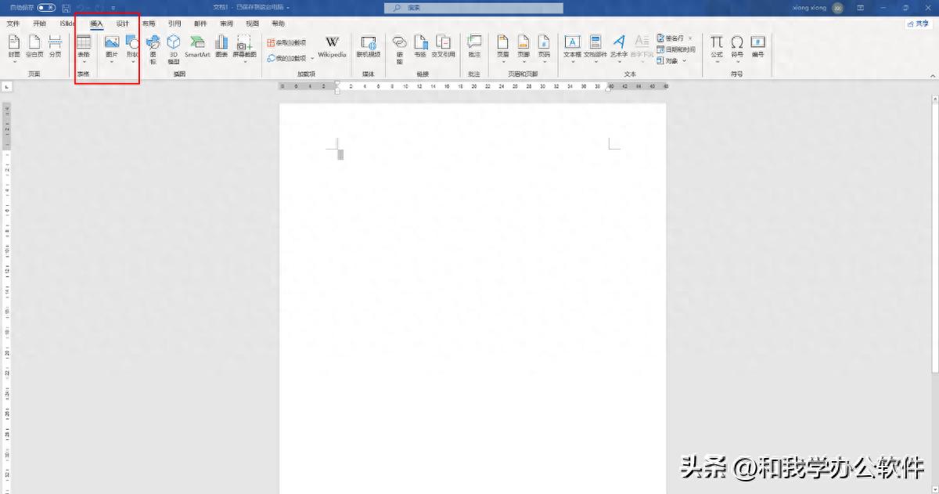939x494 pixels.
Task: Open the Wikipedia add-in
Action: 332,46
